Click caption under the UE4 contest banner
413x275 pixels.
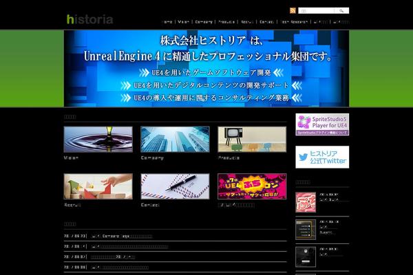tap(236, 205)
